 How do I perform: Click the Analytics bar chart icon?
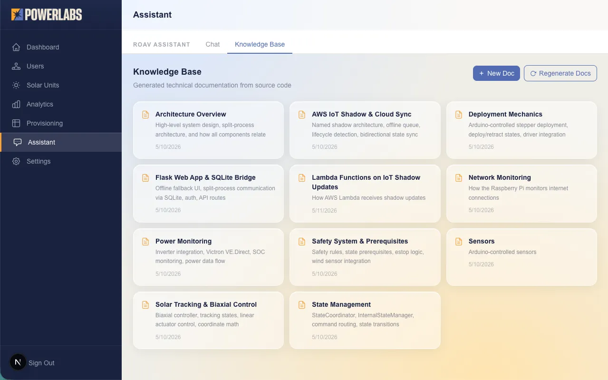click(x=16, y=104)
